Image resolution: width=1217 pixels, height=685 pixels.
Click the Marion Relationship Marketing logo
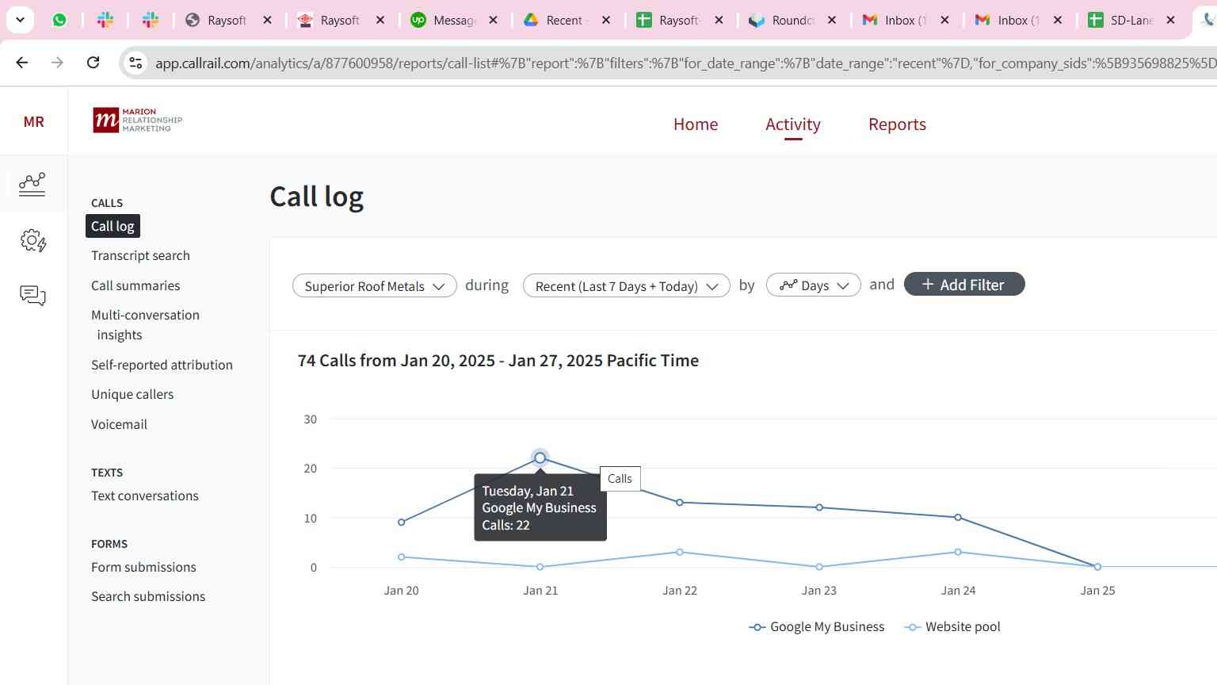138,121
